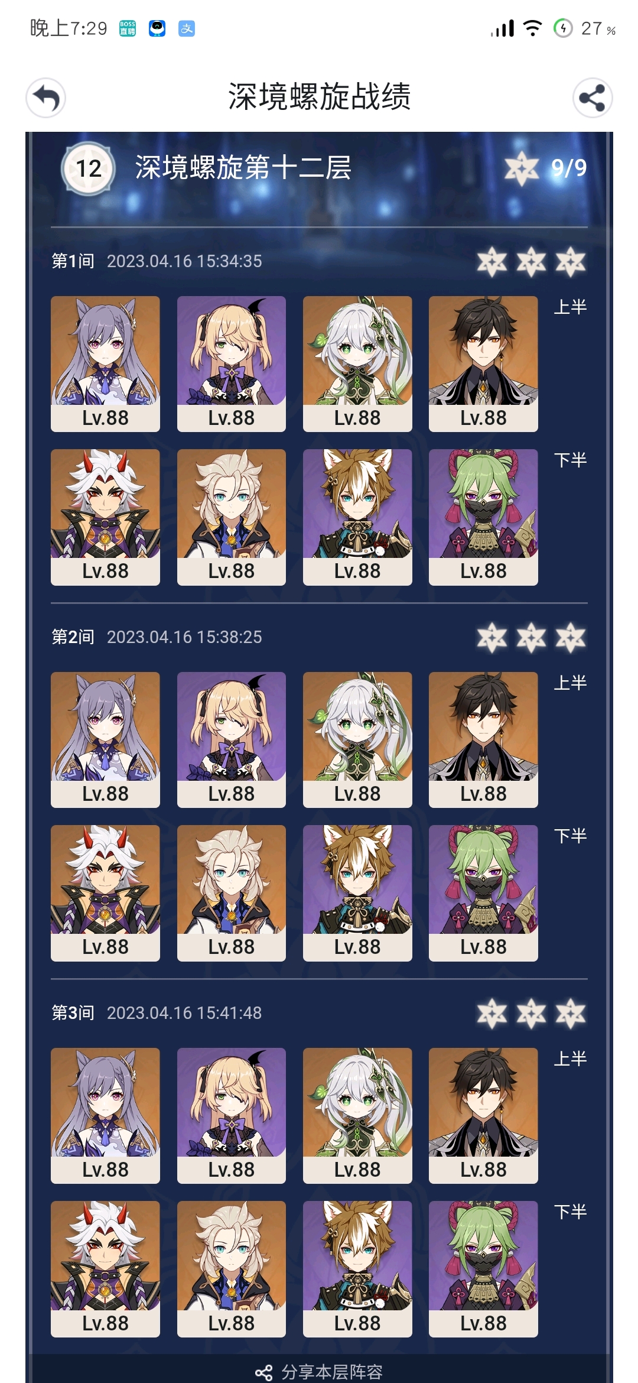Select Kuki Shinobu's portrait in chamber 3

click(483, 1269)
